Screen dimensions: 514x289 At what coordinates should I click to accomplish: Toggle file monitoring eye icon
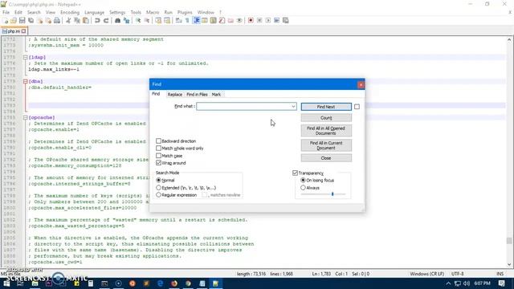coord(239,20)
